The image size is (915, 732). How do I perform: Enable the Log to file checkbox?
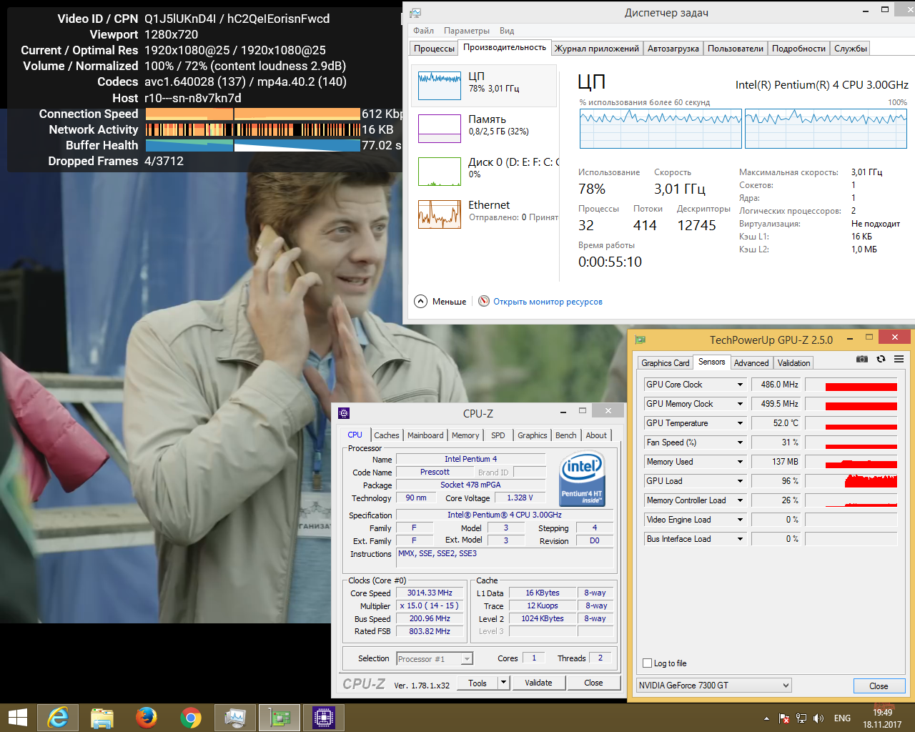click(648, 663)
